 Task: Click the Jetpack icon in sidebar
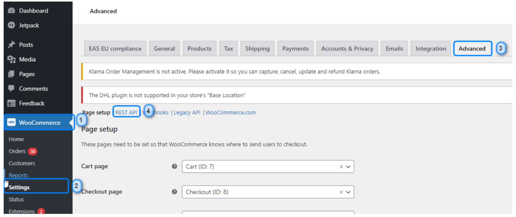(11, 25)
